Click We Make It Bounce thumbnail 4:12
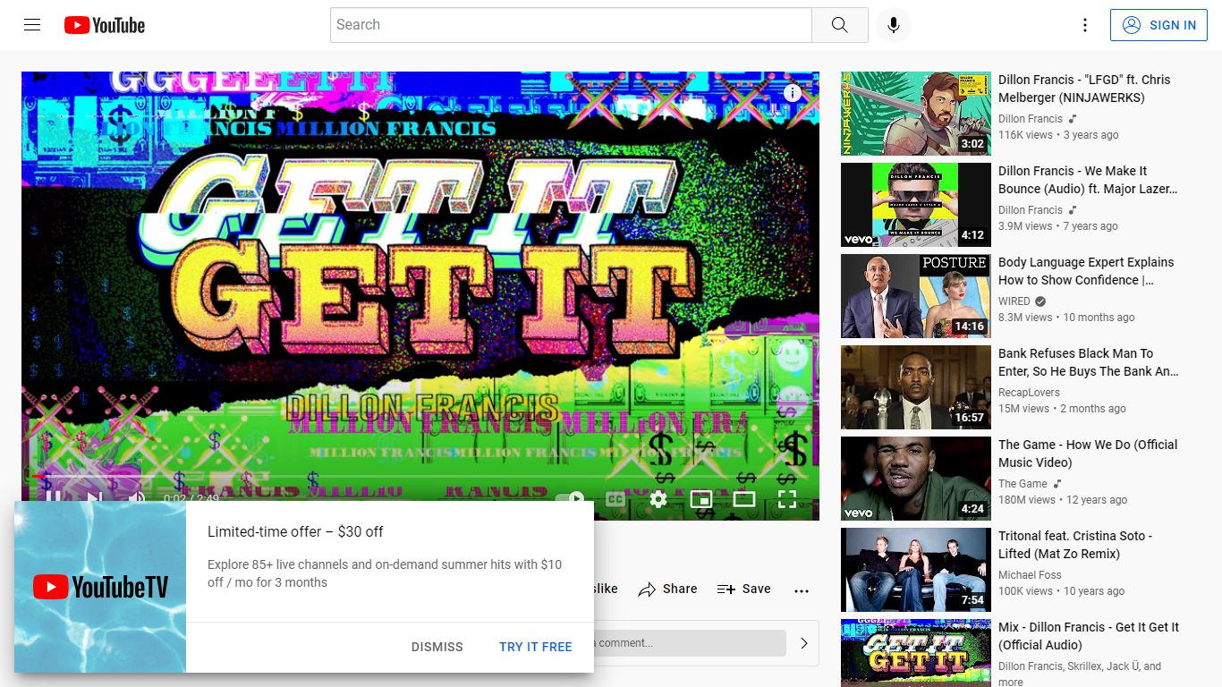1222x687 pixels. coord(916,205)
